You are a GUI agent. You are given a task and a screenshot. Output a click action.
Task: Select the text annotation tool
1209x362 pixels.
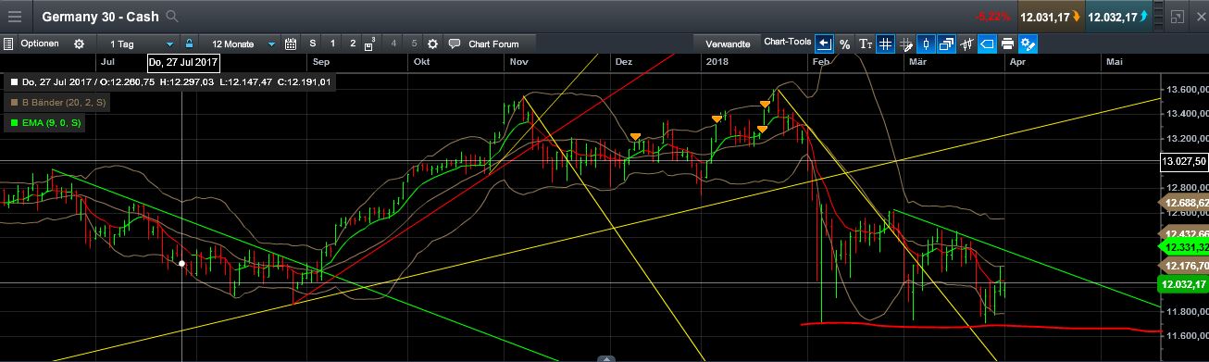pyautogui.click(x=866, y=44)
